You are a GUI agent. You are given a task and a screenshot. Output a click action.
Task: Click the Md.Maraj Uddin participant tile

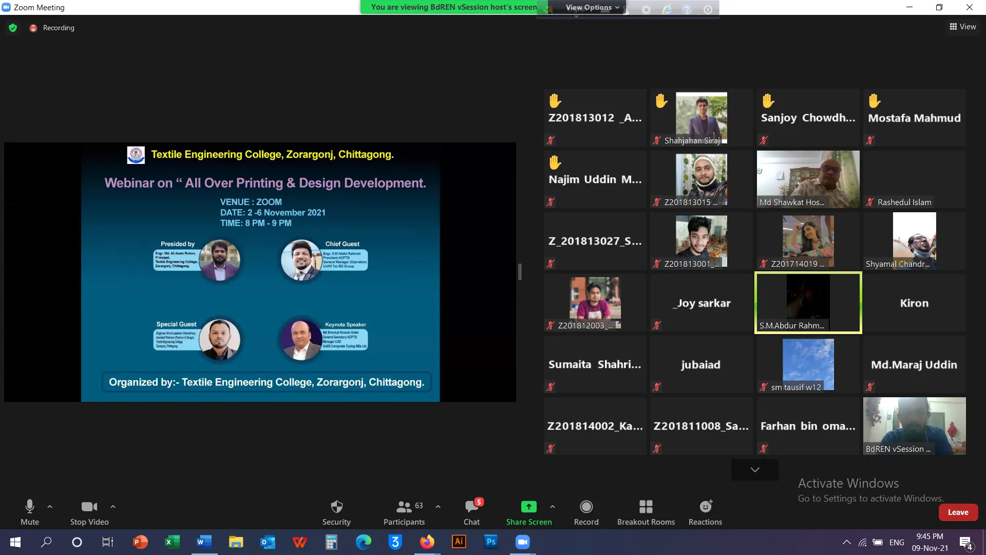[915, 364]
